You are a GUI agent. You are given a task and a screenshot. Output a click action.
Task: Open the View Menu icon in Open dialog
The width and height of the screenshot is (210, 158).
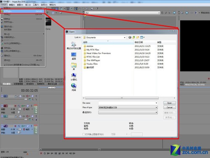(x=142, y=37)
